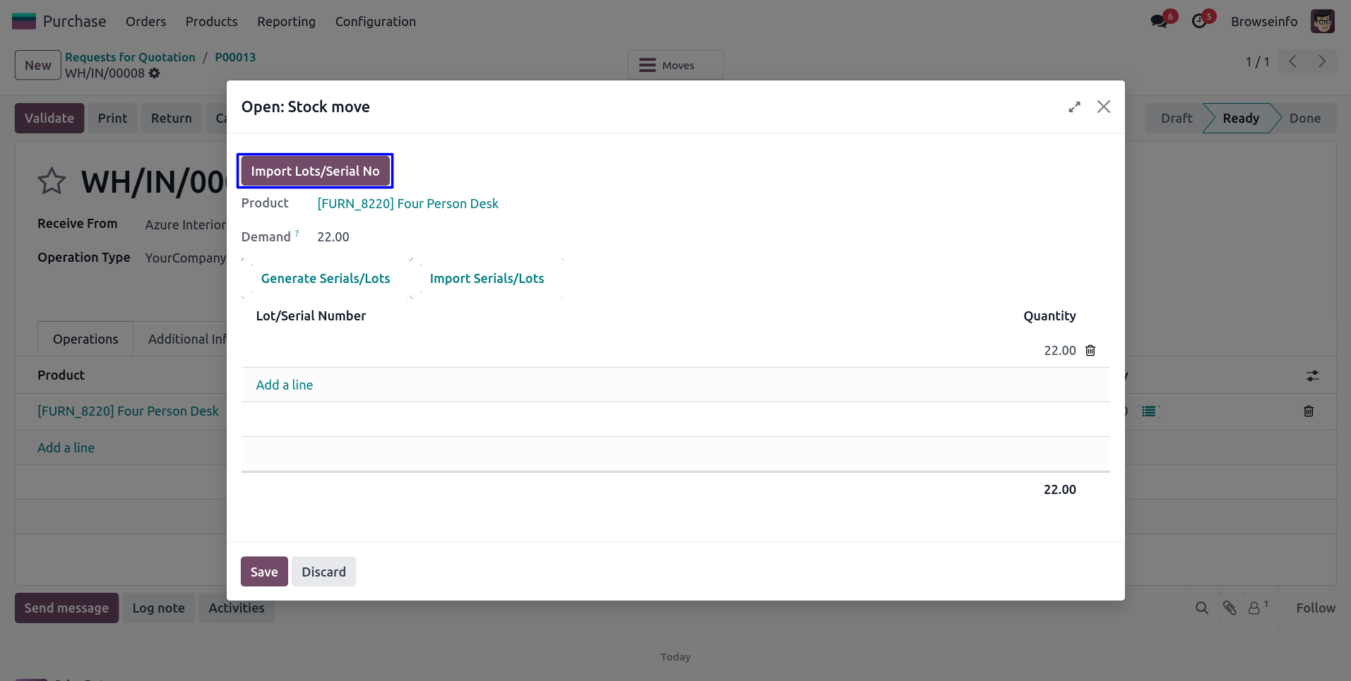Click Log note in the chatter
1351x681 pixels.
pyautogui.click(x=159, y=608)
